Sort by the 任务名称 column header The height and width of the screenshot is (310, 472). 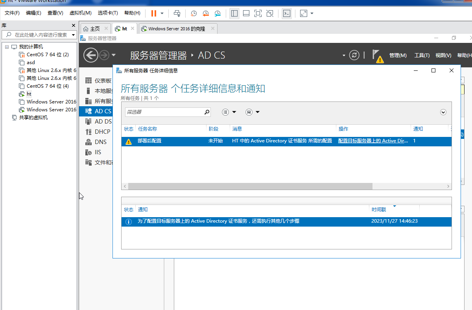point(147,129)
